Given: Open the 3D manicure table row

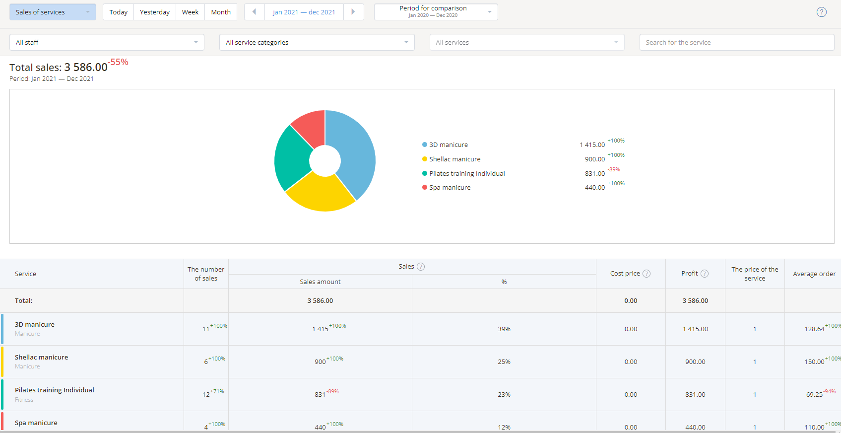Looking at the screenshot, I should click(x=420, y=329).
